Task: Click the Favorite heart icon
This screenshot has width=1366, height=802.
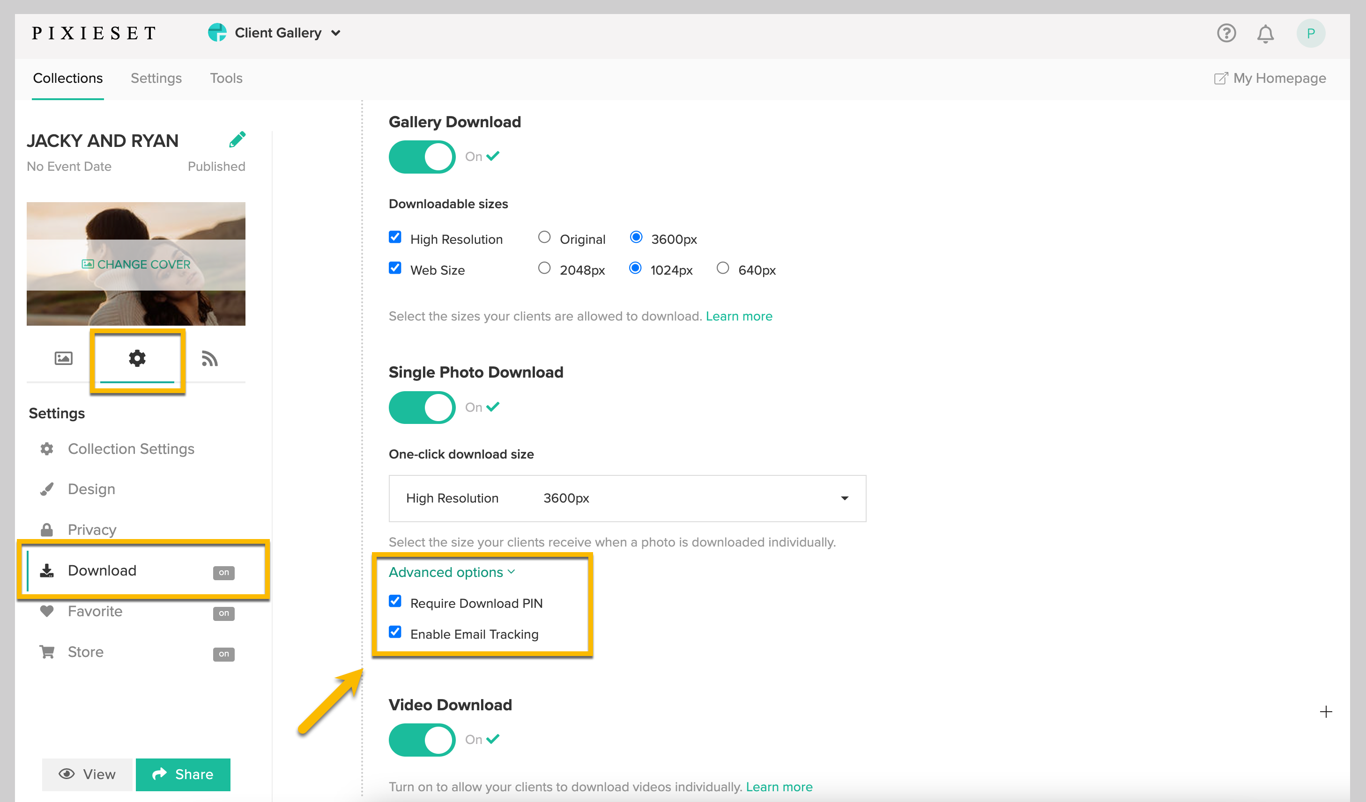Action: pyautogui.click(x=47, y=611)
